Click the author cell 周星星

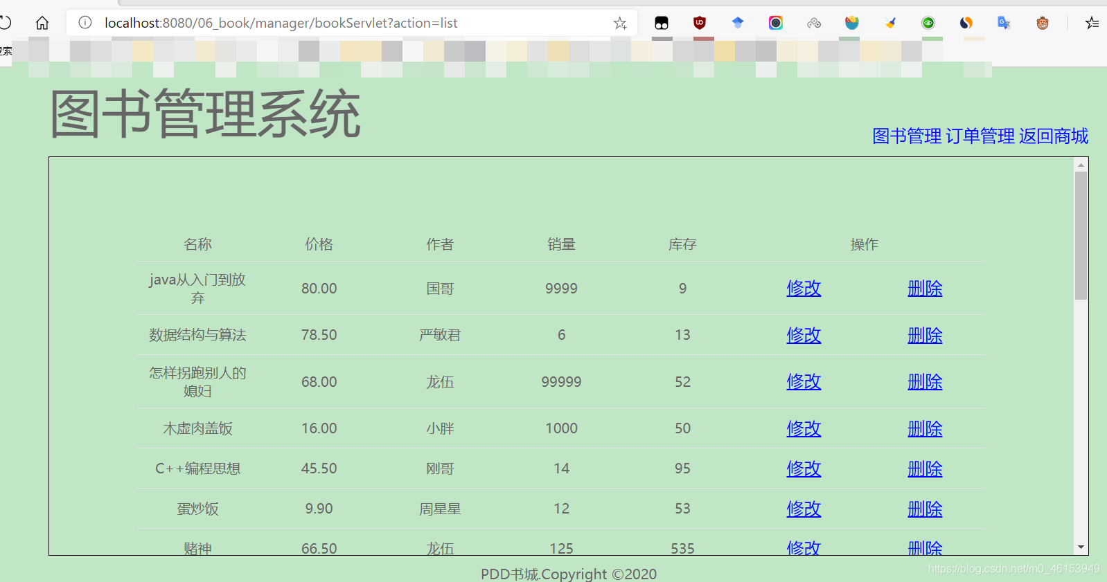point(440,509)
